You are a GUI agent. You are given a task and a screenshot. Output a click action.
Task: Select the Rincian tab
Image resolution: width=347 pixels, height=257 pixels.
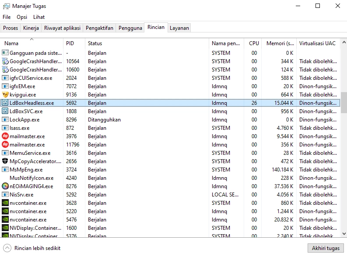coord(156,27)
